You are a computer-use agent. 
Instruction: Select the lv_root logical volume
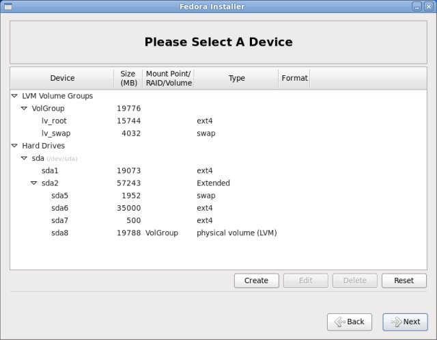54,121
